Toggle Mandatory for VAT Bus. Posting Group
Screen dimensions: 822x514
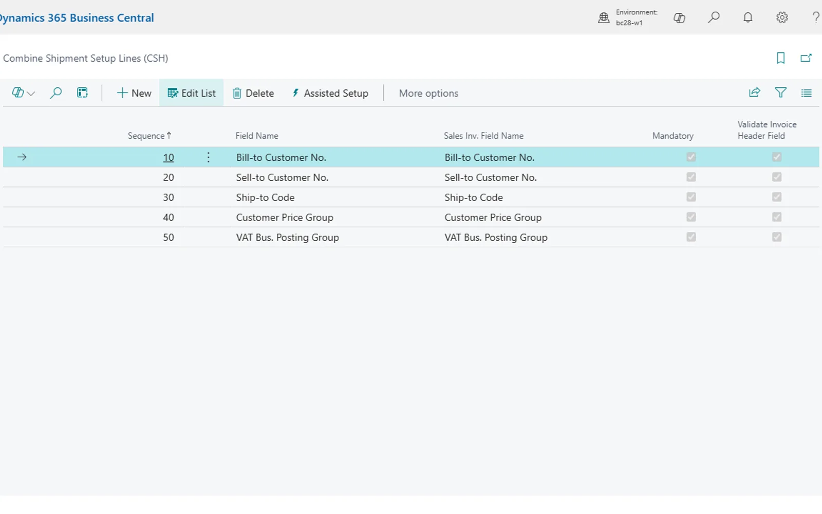coord(691,237)
